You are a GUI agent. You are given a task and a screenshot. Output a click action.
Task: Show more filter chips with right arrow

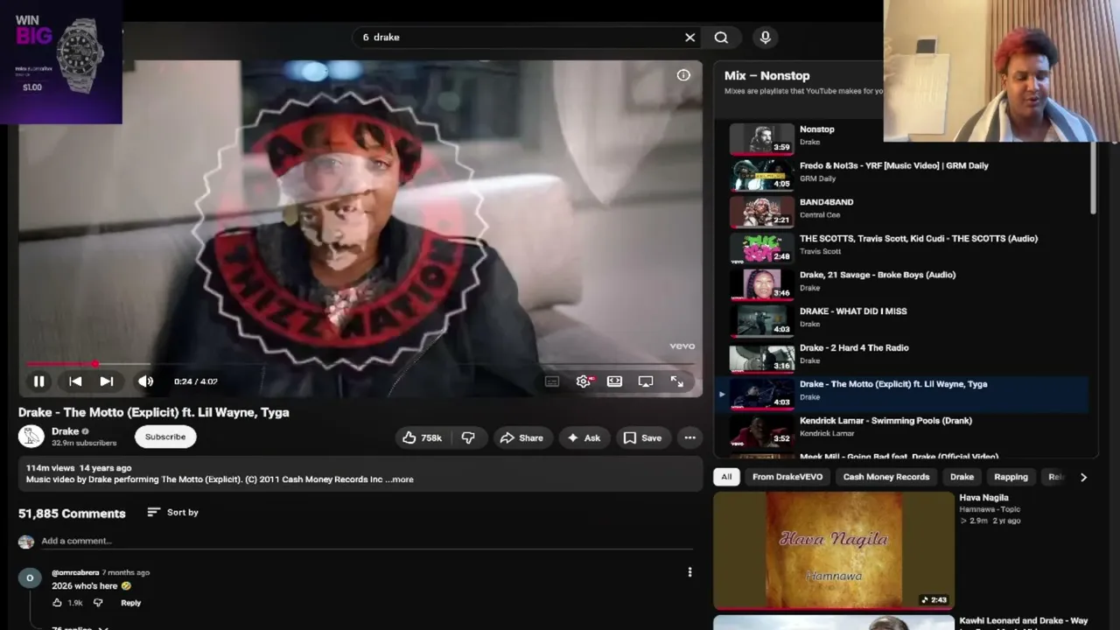1083,477
